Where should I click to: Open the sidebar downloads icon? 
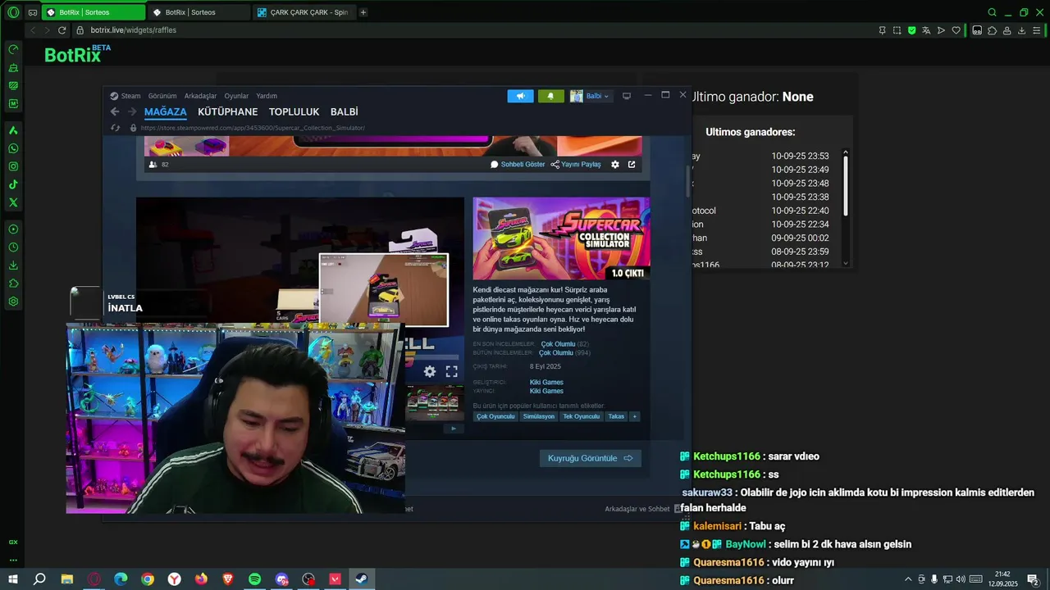tap(13, 265)
